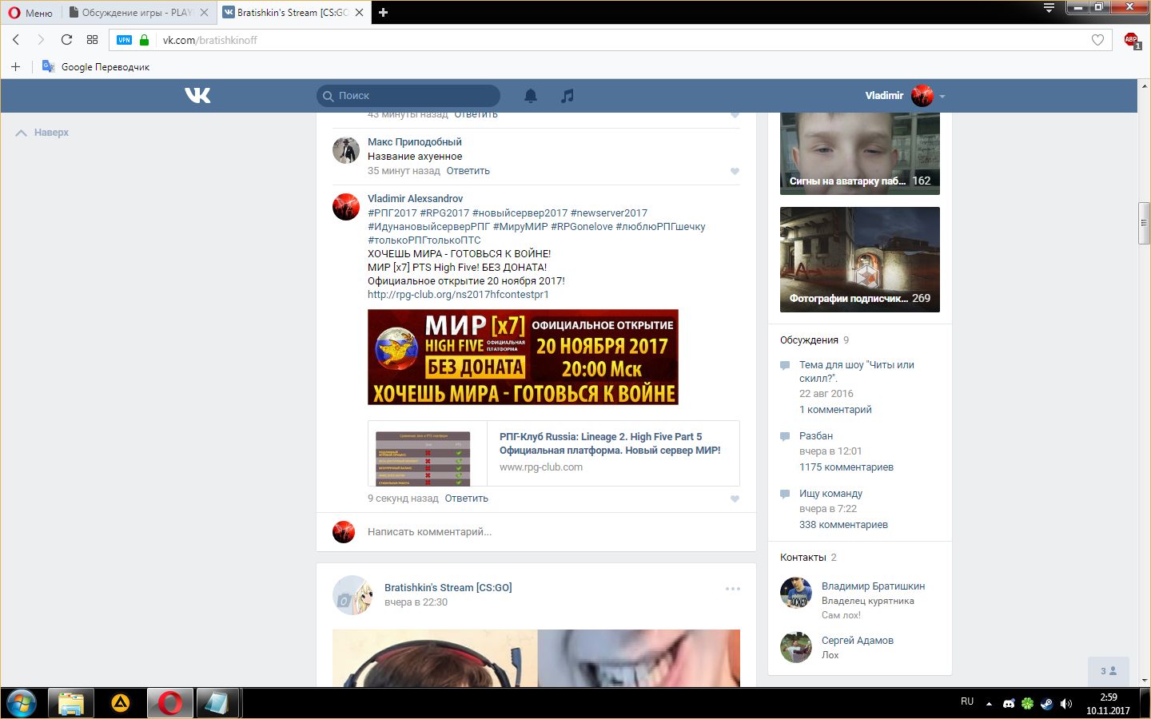This screenshot has height=719, width=1151.
Task: Open the ABP adblock extension icon
Action: [1131, 40]
